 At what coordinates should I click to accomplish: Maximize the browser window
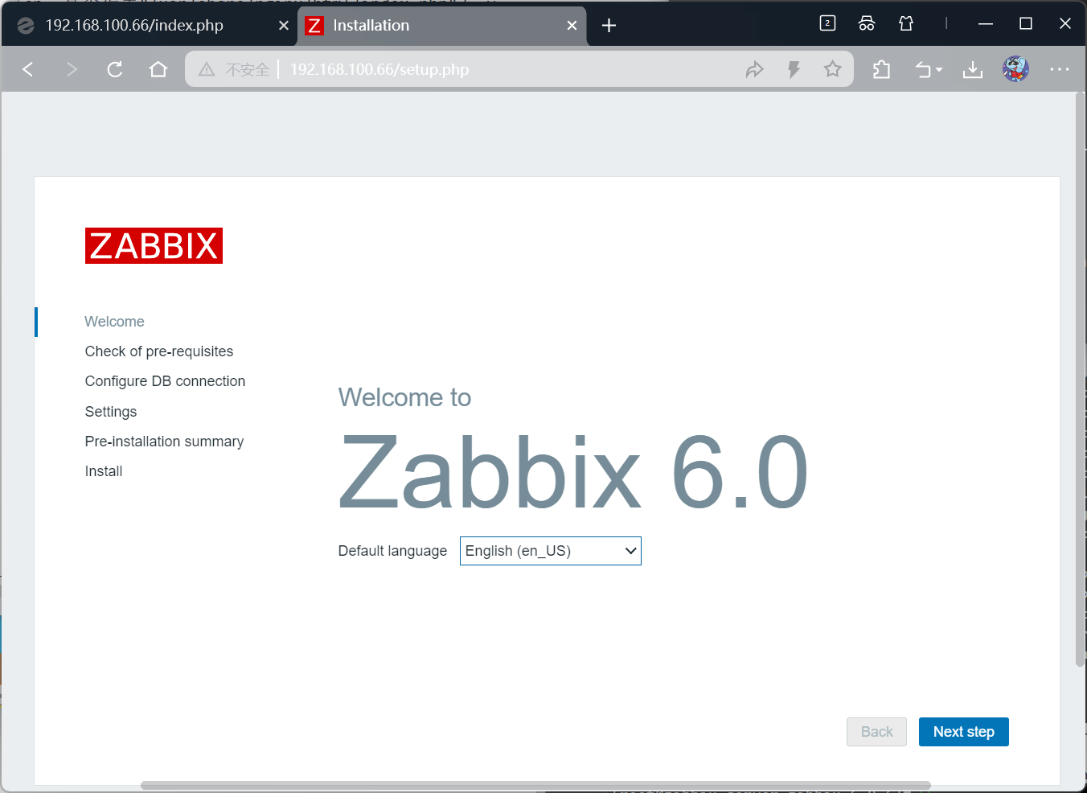pyautogui.click(x=1026, y=24)
